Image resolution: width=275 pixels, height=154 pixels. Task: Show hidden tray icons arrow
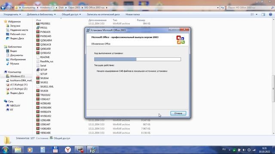click(x=229, y=150)
